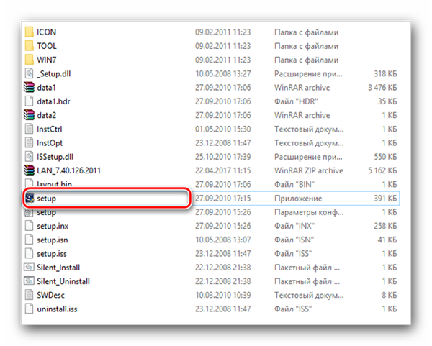Select the ICON folder icon

pos(29,32)
